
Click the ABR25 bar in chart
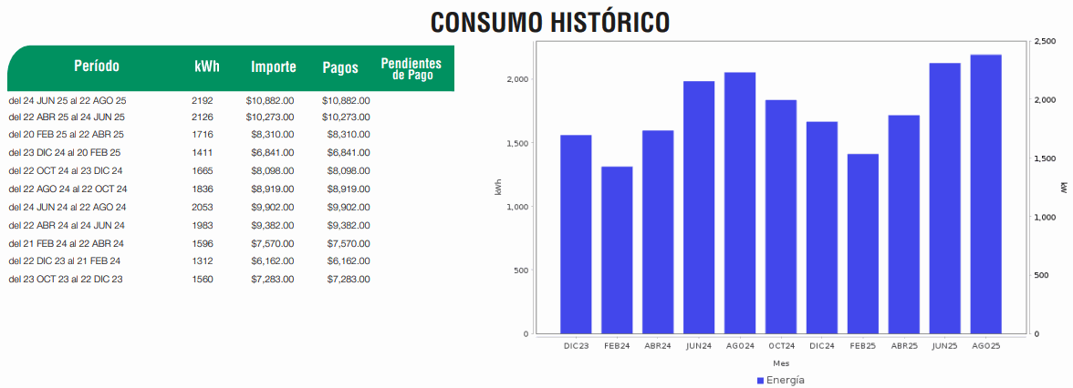905,225
